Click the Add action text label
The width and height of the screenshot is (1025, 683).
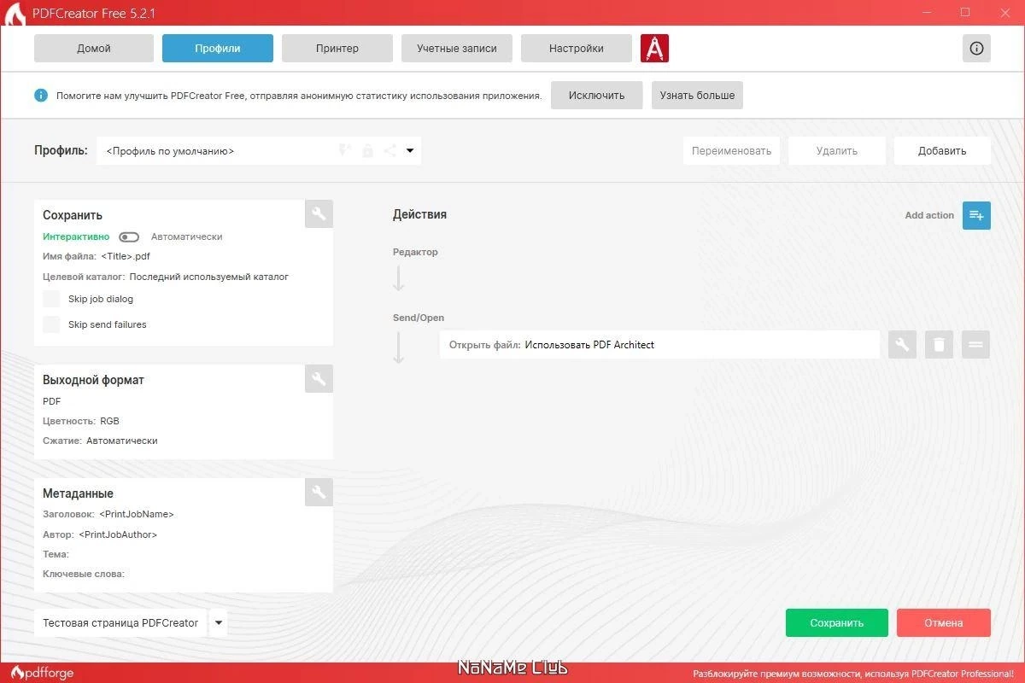click(929, 215)
